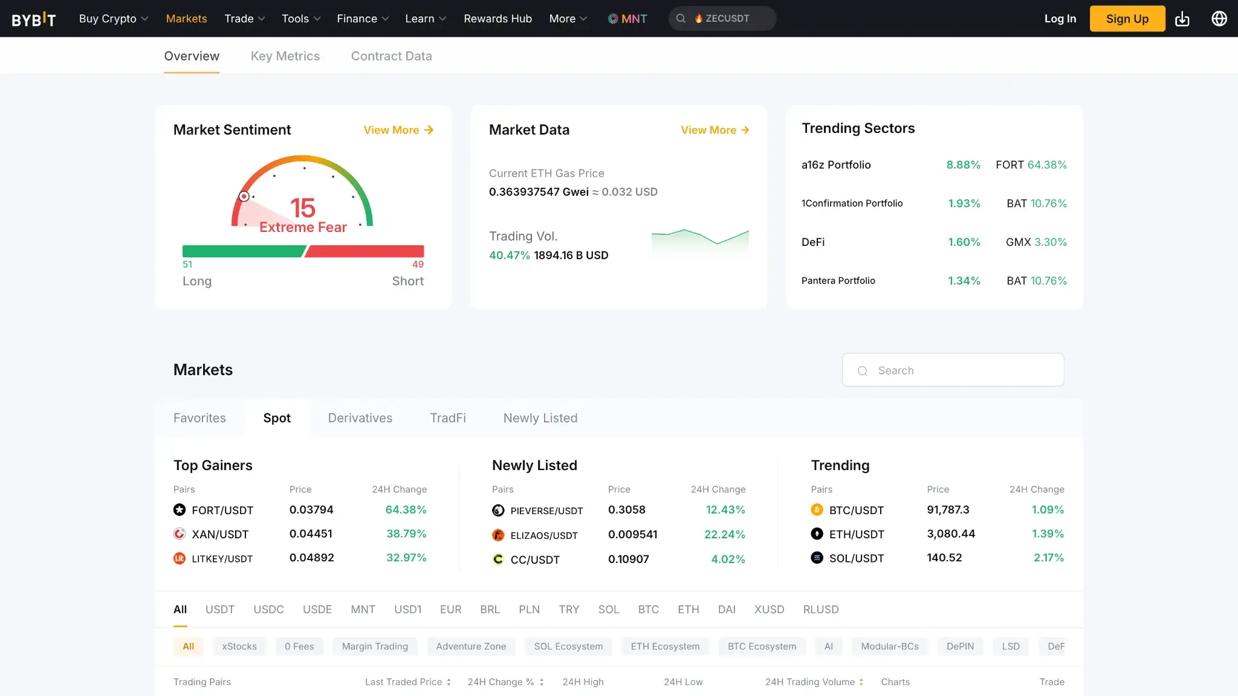Toggle the 0 Fees market filter
The height and width of the screenshot is (696, 1238).
click(x=299, y=646)
